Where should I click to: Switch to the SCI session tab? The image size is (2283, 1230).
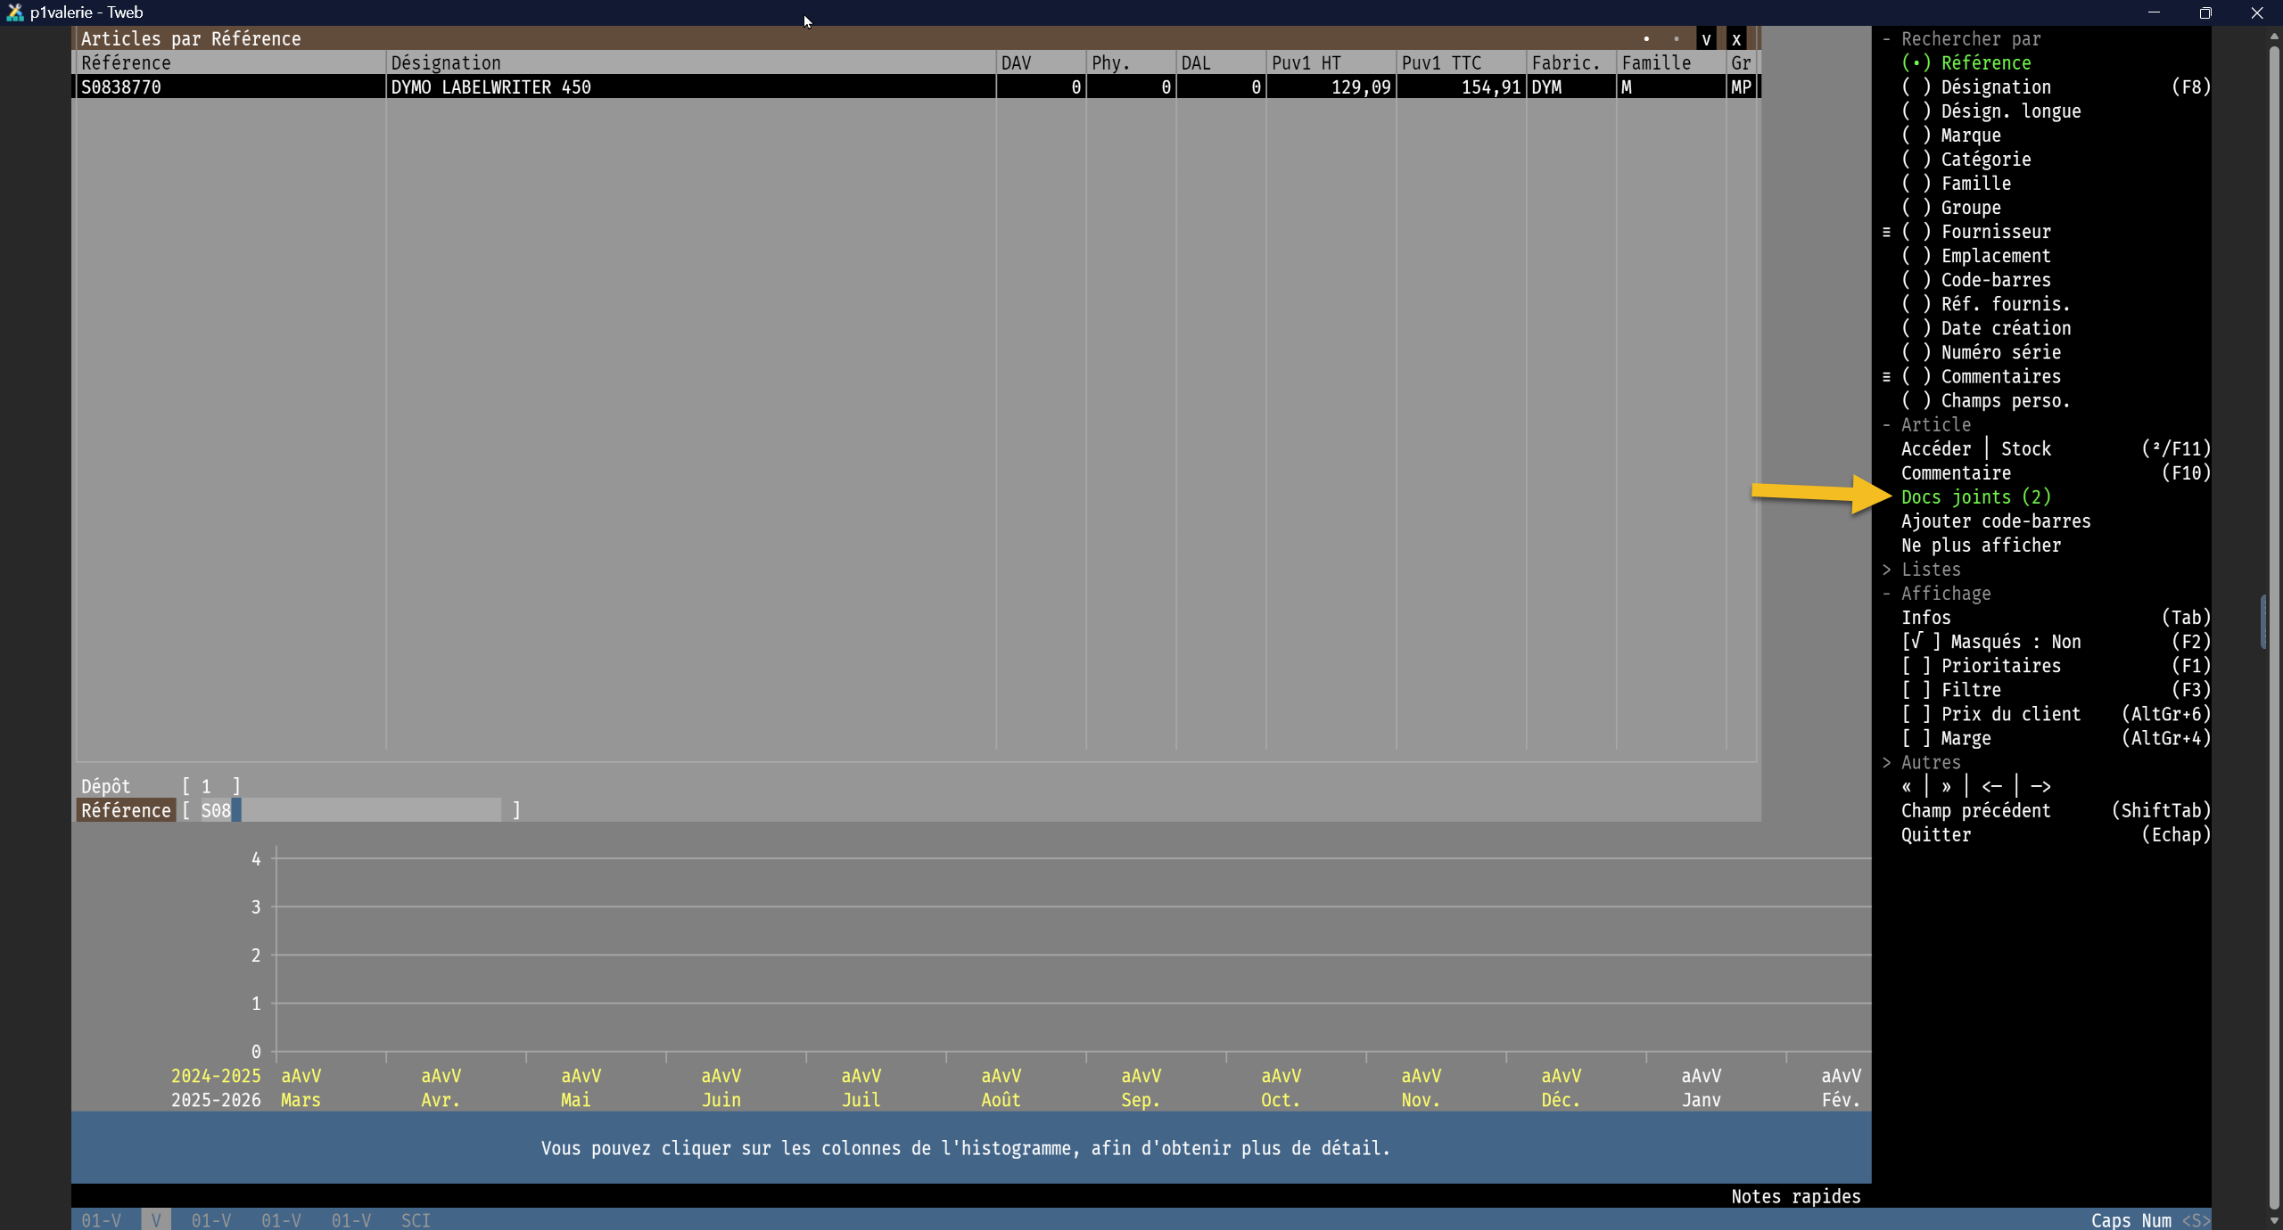pyautogui.click(x=416, y=1220)
